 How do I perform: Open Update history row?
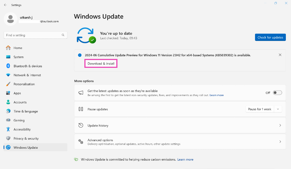click(180, 125)
